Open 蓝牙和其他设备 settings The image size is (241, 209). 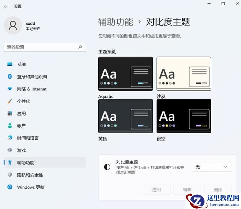[x=45, y=76]
